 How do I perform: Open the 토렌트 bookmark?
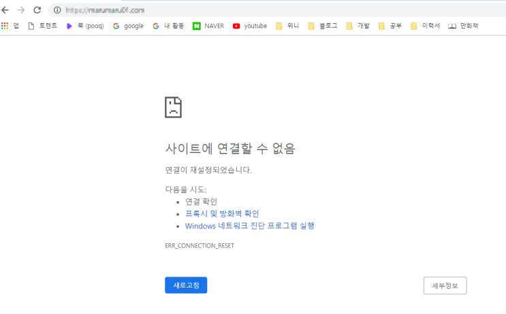(43, 26)
